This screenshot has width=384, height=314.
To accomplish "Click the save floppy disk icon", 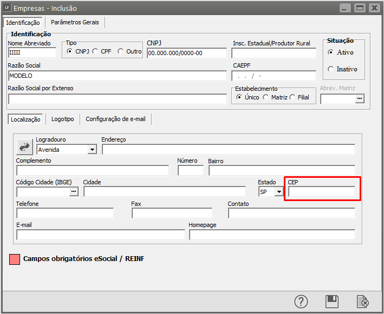I will pyautogui.click(x=331, y=302).
